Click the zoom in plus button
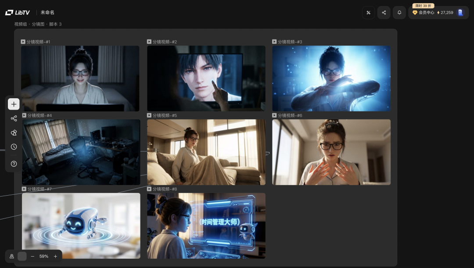 [55, 256]
